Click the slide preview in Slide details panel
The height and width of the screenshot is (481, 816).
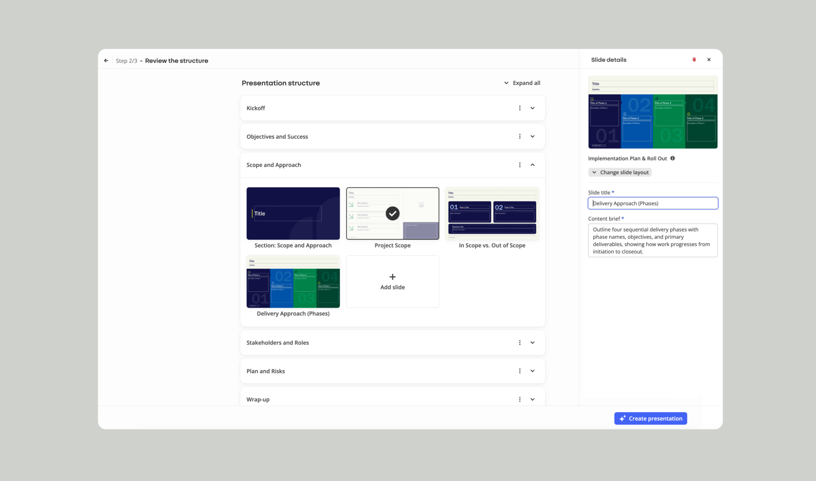[x=653, y=112]
